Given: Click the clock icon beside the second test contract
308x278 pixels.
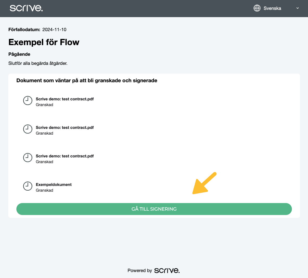Looking at the screenshot, I should 28,129.
